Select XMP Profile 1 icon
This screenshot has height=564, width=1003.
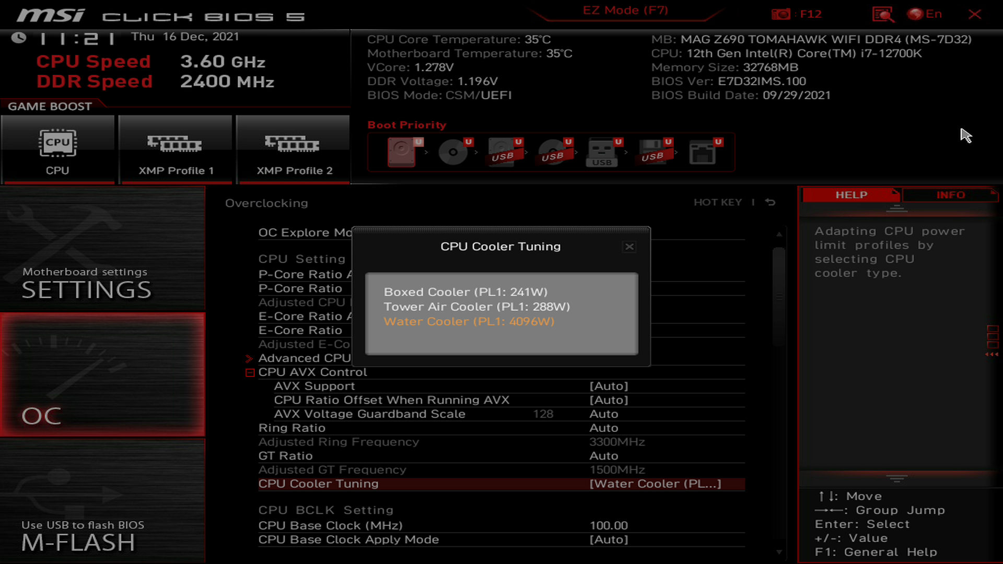174,143
